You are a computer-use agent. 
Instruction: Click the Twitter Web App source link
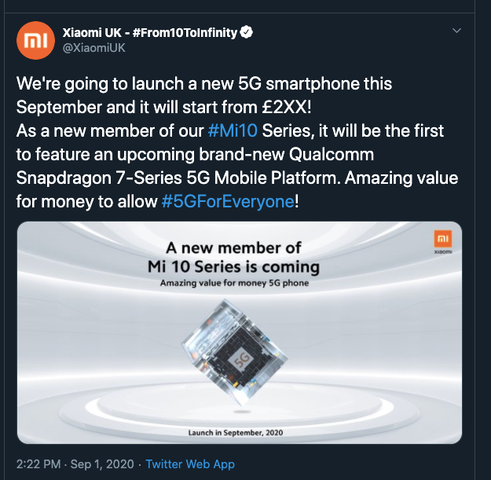pos(190,464)
